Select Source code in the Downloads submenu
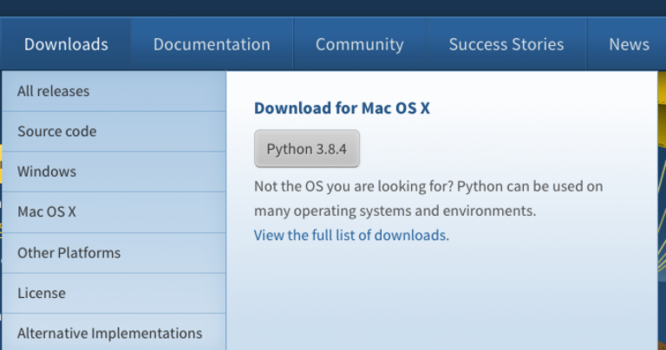The height and width of the screenshot is (350, 666). [x=56, y=132]
